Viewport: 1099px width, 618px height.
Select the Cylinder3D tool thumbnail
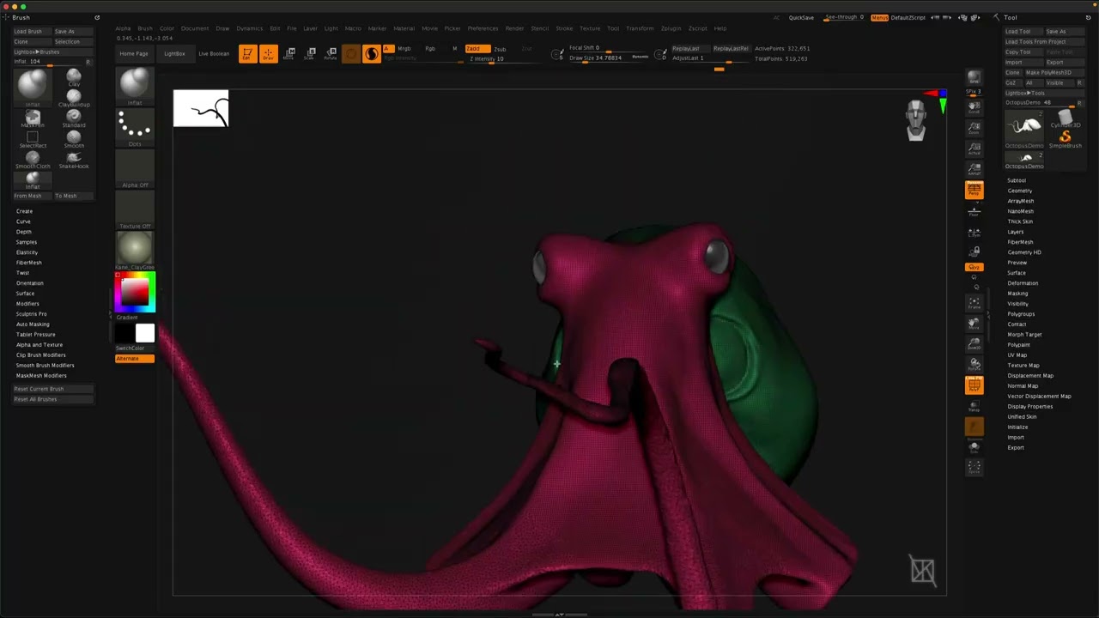[x=1066, y=119]
